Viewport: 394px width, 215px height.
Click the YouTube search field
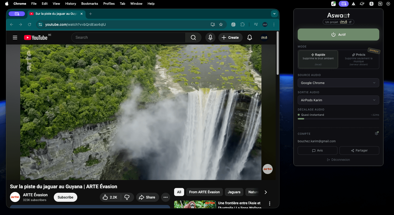[x=128, y=37]
